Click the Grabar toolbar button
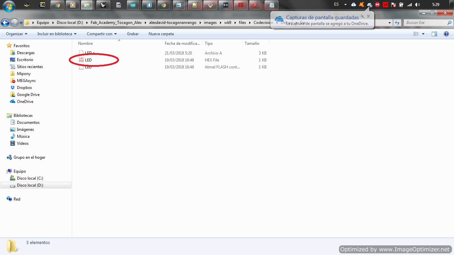This screenshot has height=255, width=454. 133,34
